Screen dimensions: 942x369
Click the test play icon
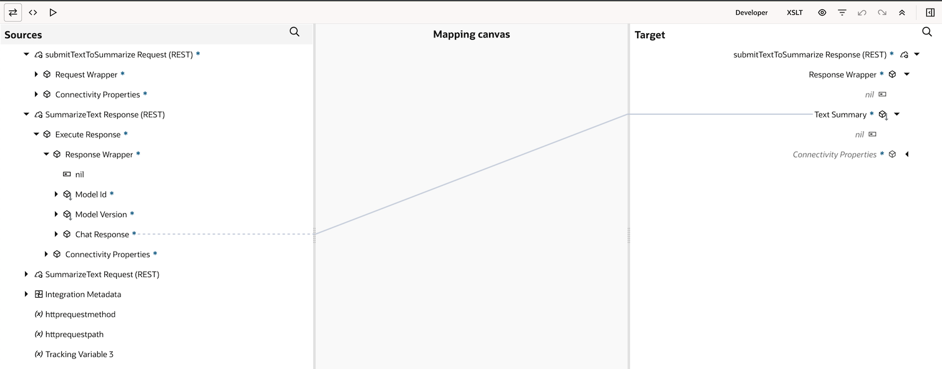click(53, 12)
